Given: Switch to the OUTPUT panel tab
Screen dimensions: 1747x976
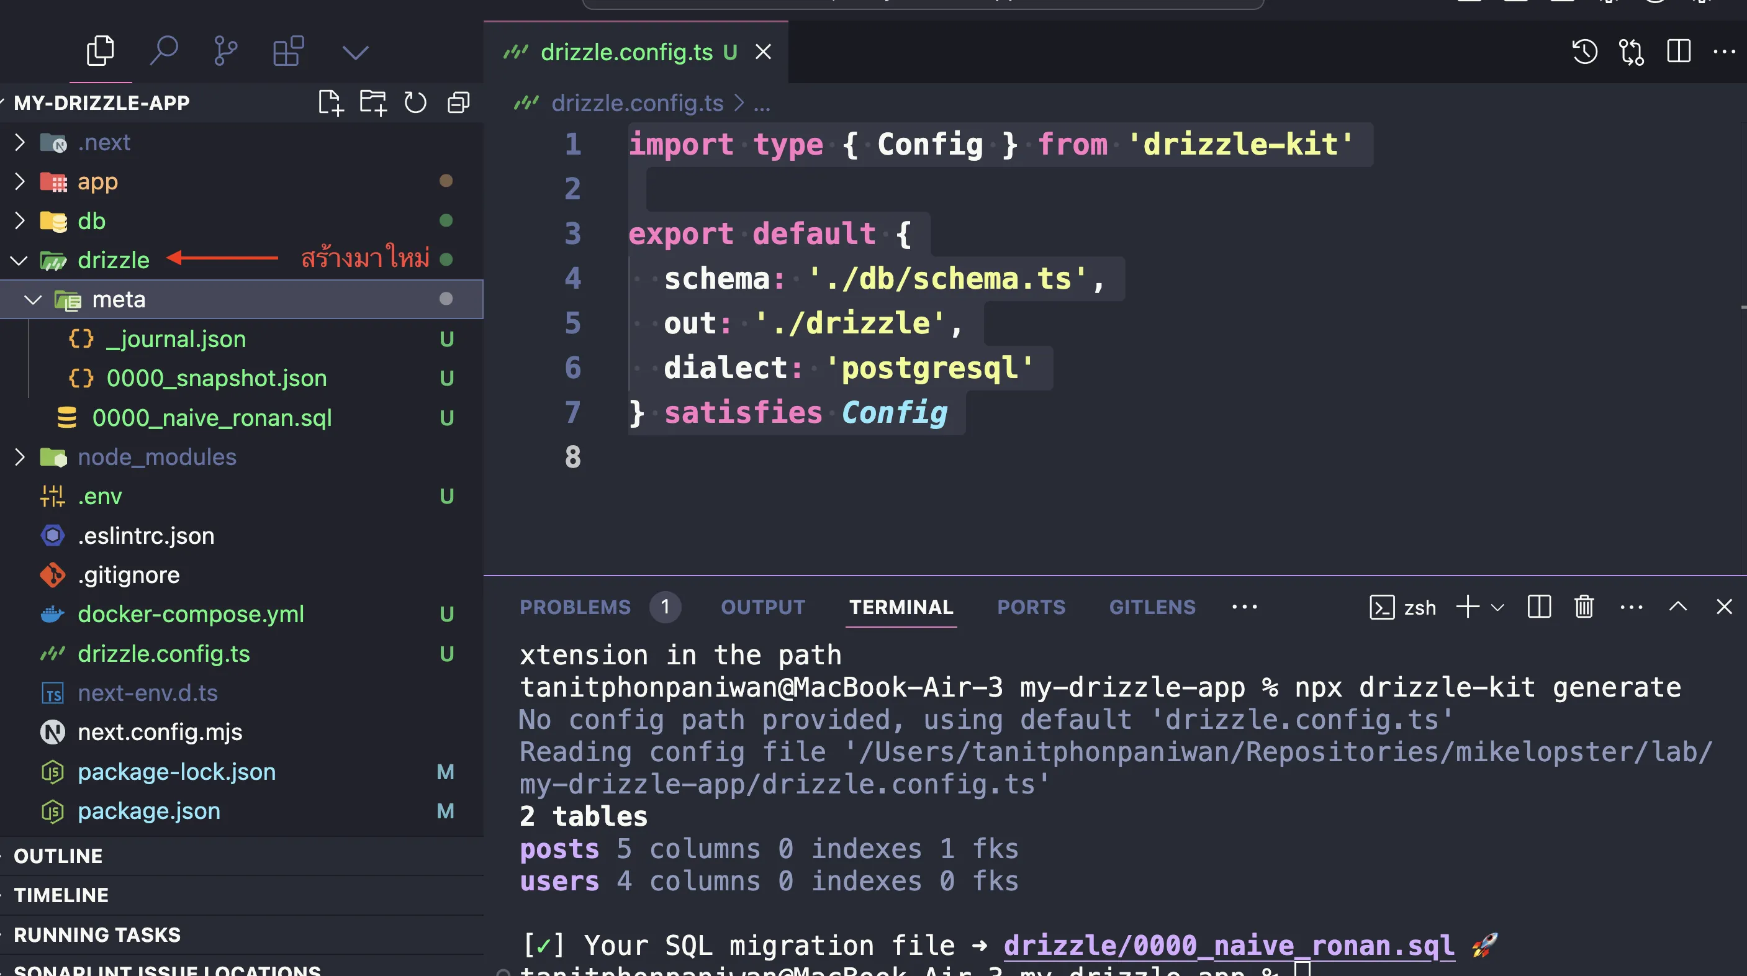Looking at the screenshot, I should 763,607.
